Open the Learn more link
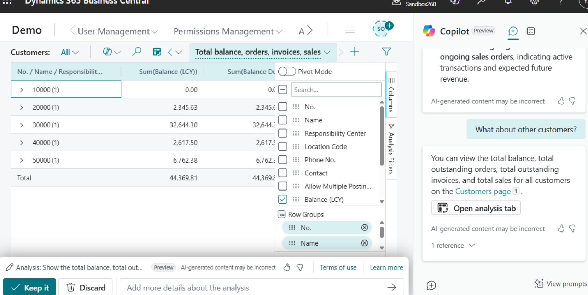 click(386, 267)
